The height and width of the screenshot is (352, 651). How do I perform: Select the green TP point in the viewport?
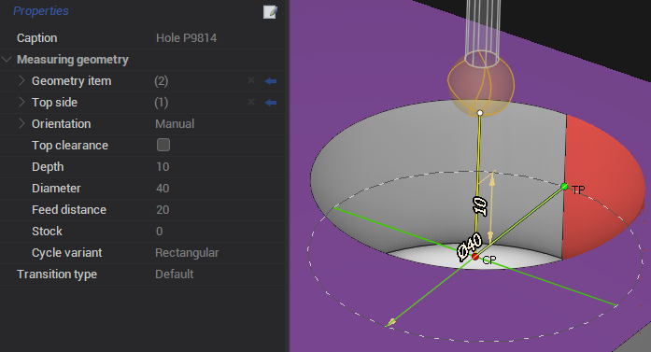(x=564, y=187)
